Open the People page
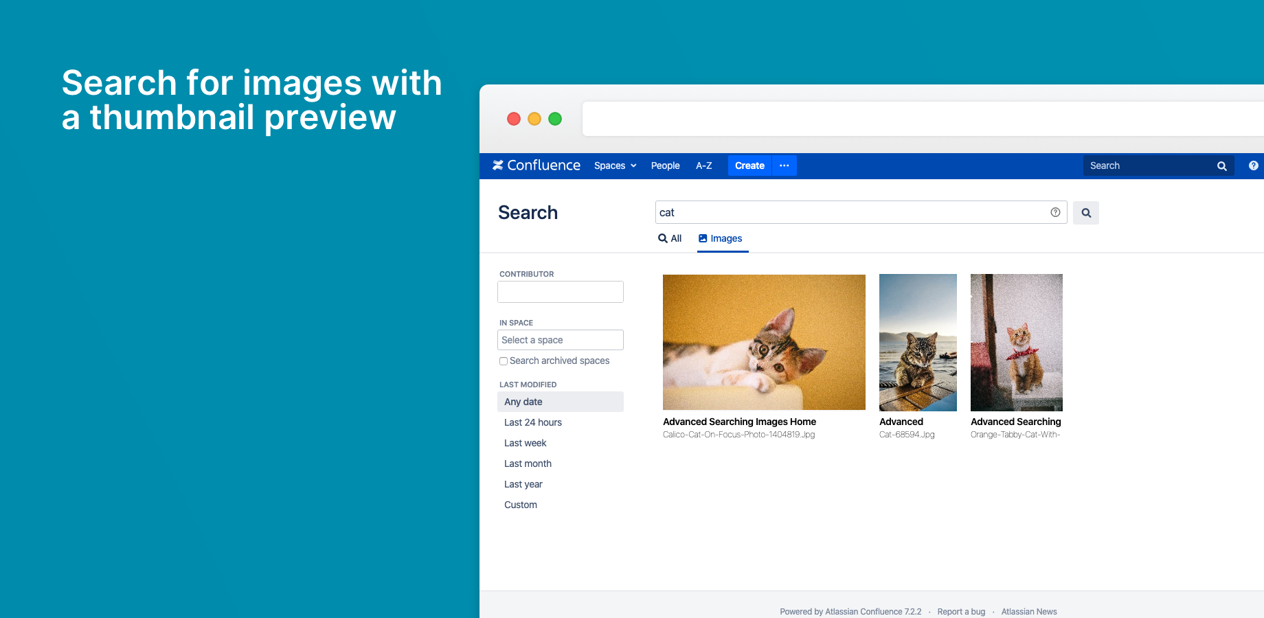This screenshot has width=1264, height=618. (665, 165)
